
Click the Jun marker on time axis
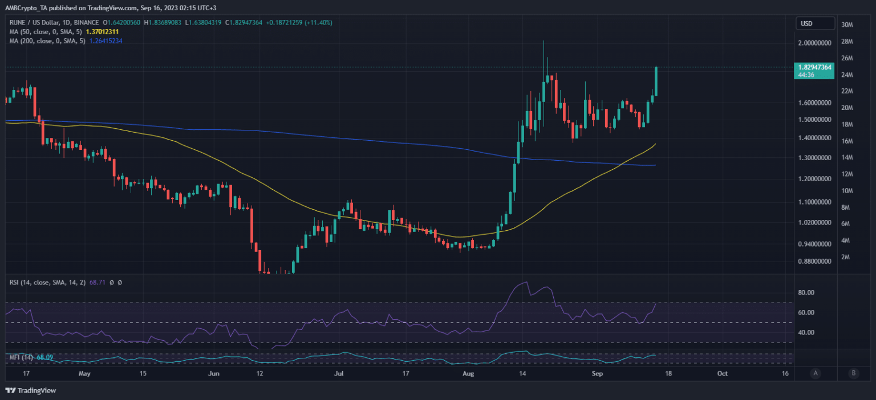tap(214, 374)
